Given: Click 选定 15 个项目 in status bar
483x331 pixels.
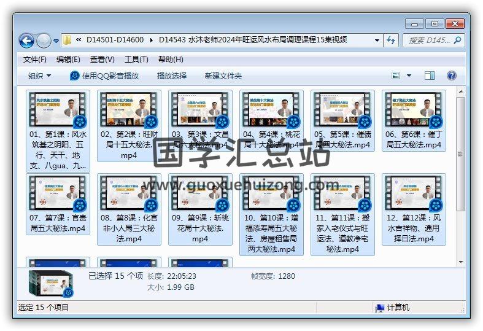Looking at the screenshot, I should 44,307.
